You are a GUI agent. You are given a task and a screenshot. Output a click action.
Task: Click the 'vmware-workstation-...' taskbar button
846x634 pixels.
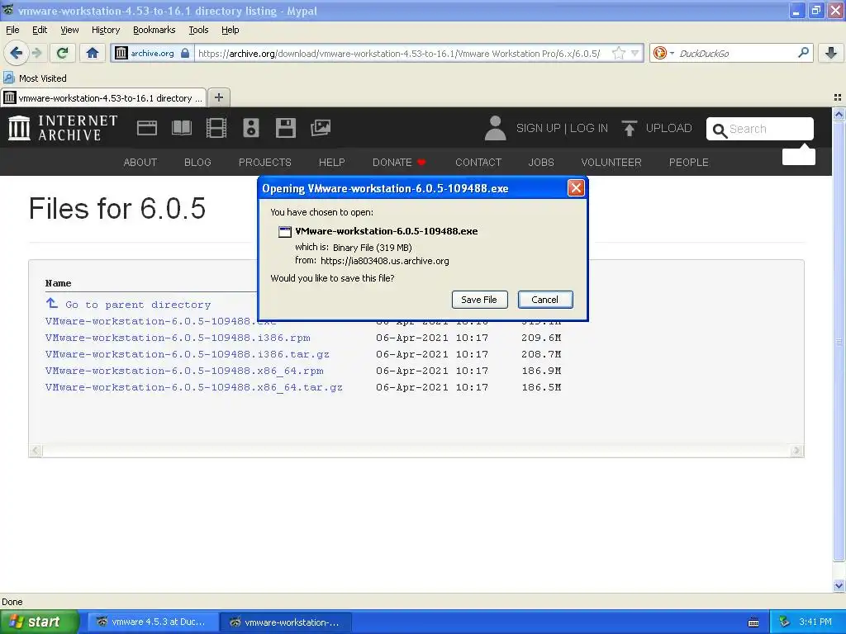(x=286, y=622)
